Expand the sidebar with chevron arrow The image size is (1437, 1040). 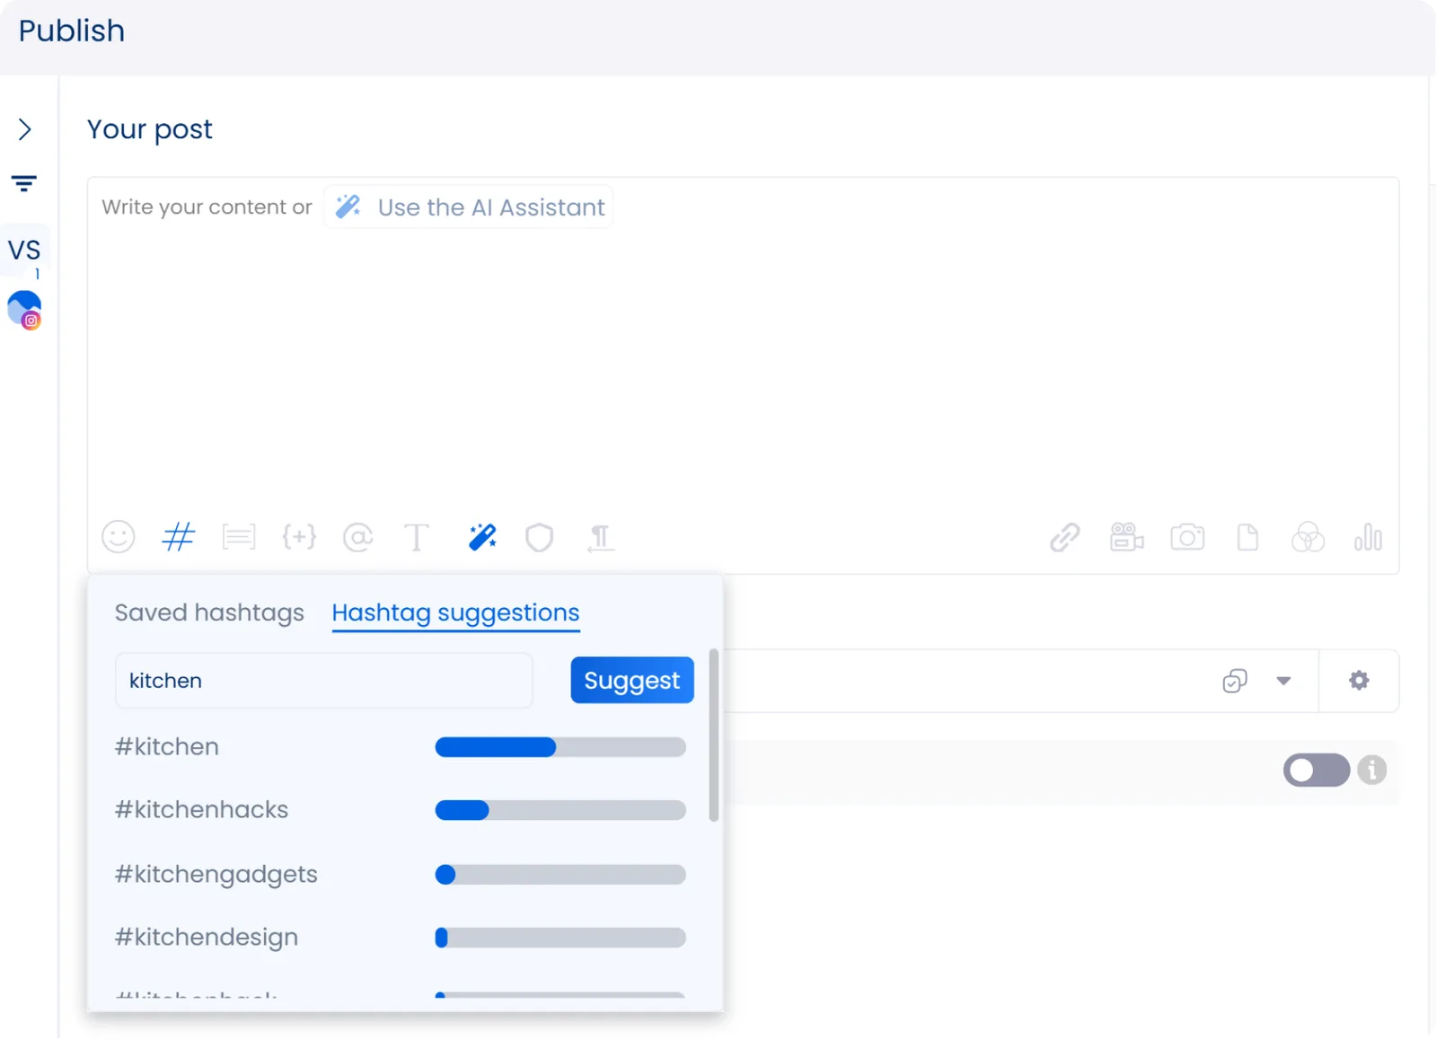tap(25, 129)
